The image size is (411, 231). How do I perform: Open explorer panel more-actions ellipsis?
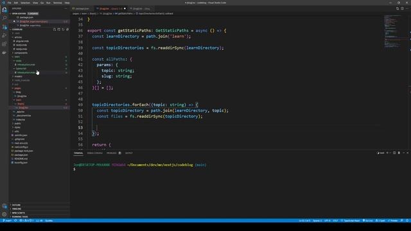pos(66,8)
